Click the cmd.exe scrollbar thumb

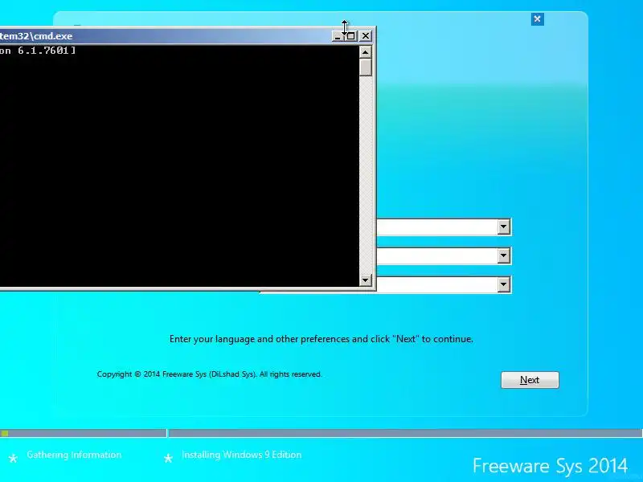tap(365, 67)
